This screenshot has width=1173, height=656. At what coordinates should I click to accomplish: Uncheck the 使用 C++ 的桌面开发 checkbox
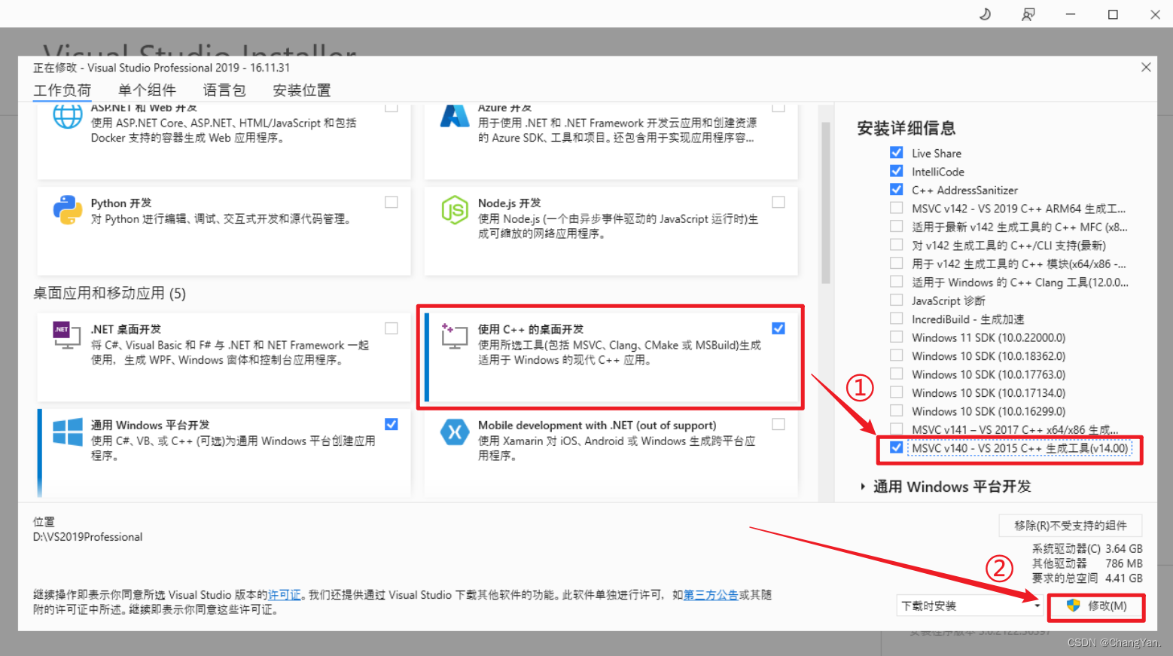pyautogui.click(x=778, y=328)
